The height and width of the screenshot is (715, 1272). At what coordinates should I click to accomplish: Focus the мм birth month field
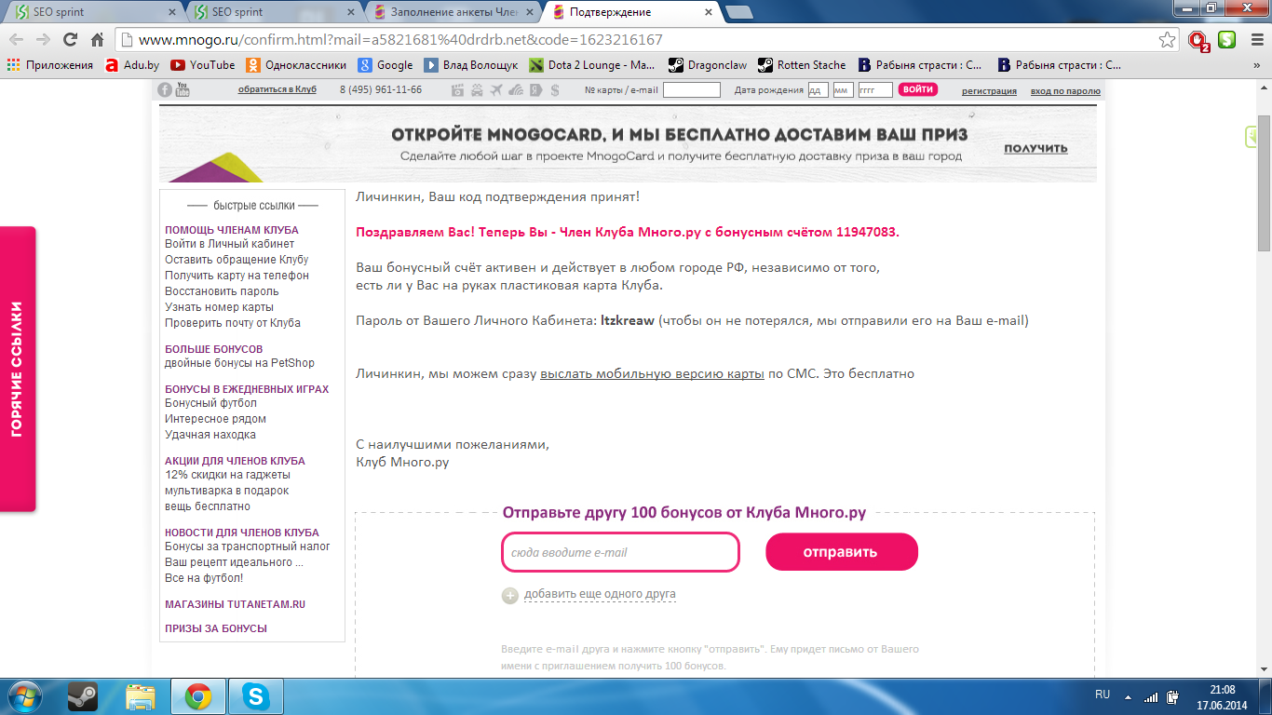[x=843, y=90]
